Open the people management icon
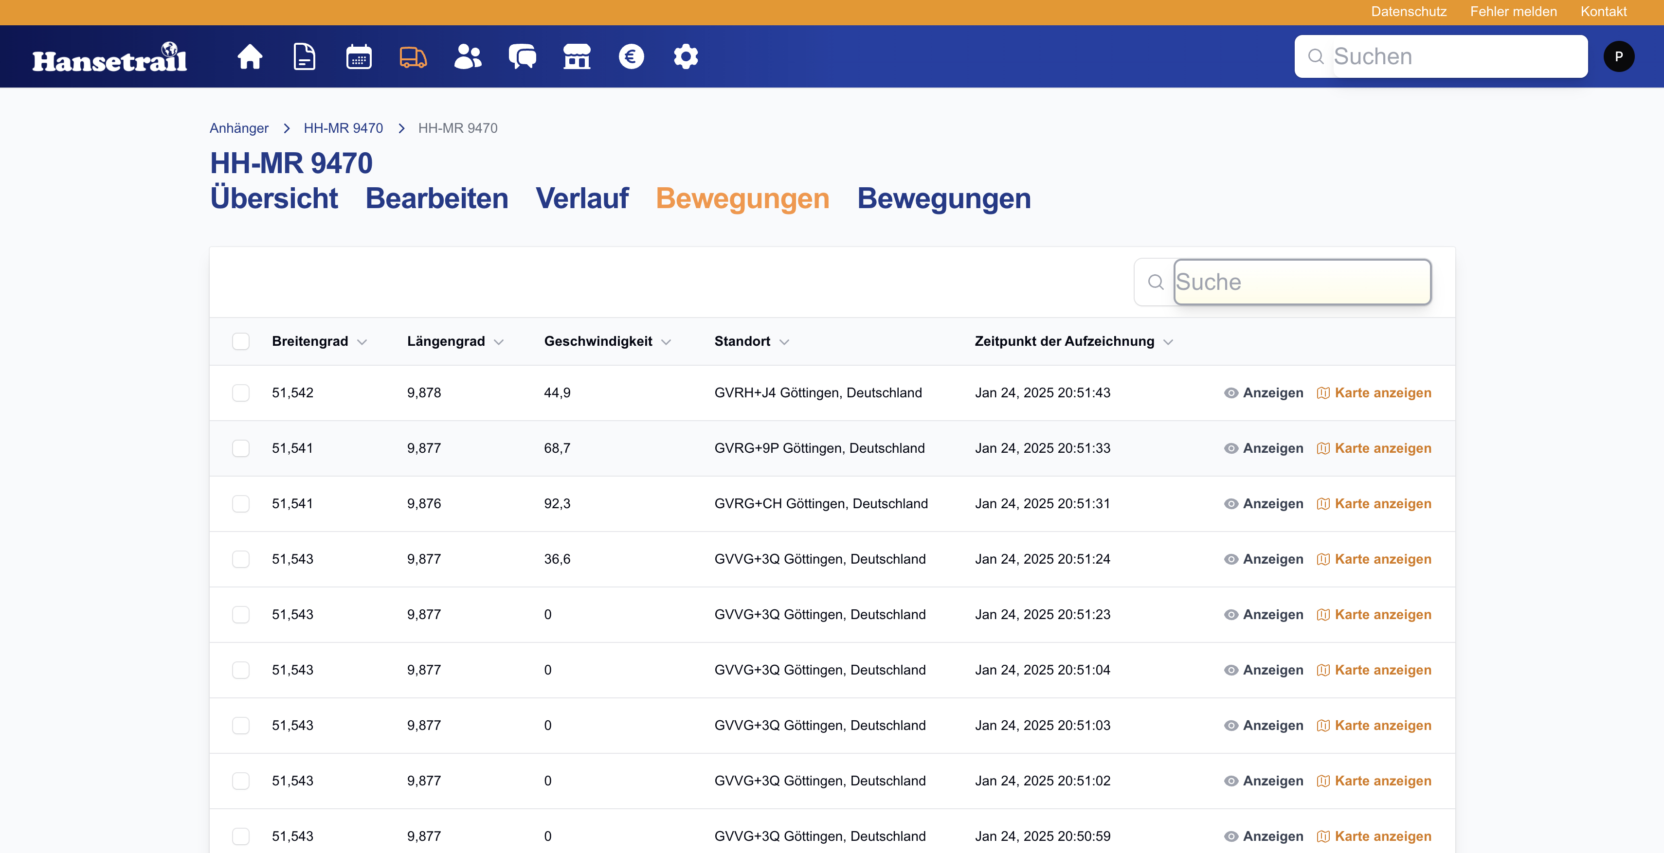The image size is (1664, 853). coord(468,56)
